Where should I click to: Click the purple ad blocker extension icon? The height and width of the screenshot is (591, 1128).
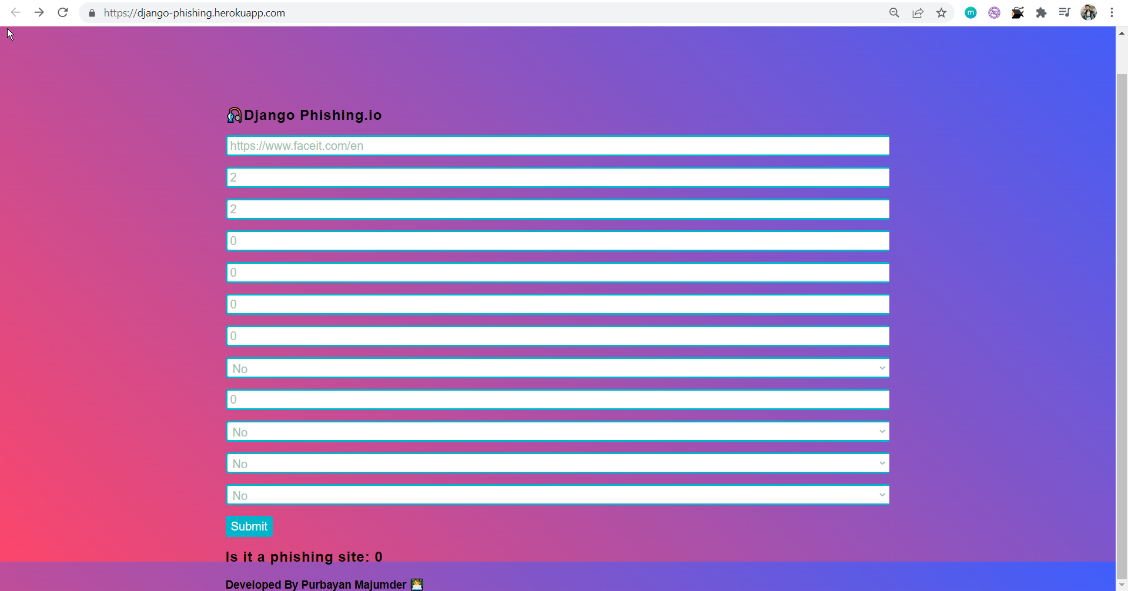(994, 12)
